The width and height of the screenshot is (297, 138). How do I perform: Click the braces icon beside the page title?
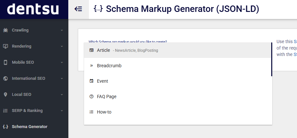98,9
